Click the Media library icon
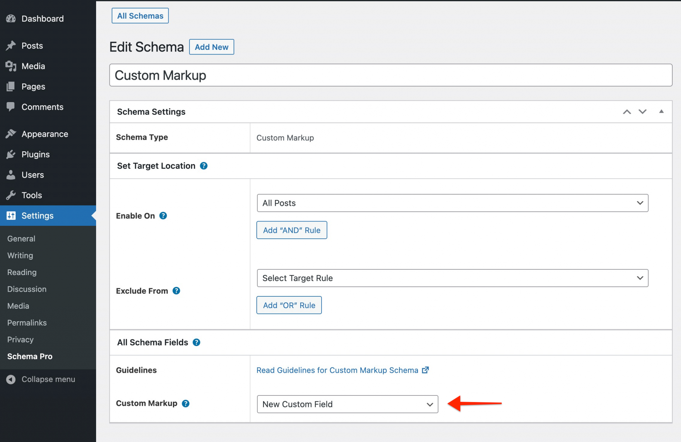The width and height of the screenshot is (681, 442). (11, 66)
